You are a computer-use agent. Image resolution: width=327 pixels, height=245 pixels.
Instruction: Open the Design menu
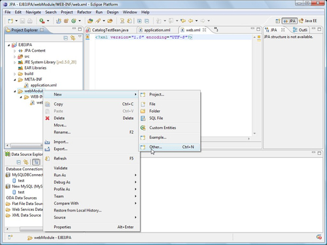[x=112, y=12]
